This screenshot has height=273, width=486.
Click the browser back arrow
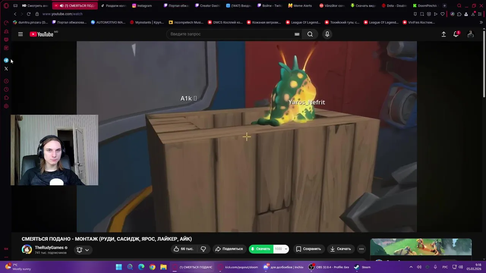(x=15, y=14)
